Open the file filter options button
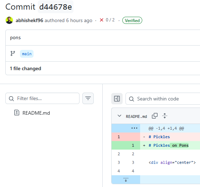Viewport: 200px width, 187px height. (x=88, y=98)
